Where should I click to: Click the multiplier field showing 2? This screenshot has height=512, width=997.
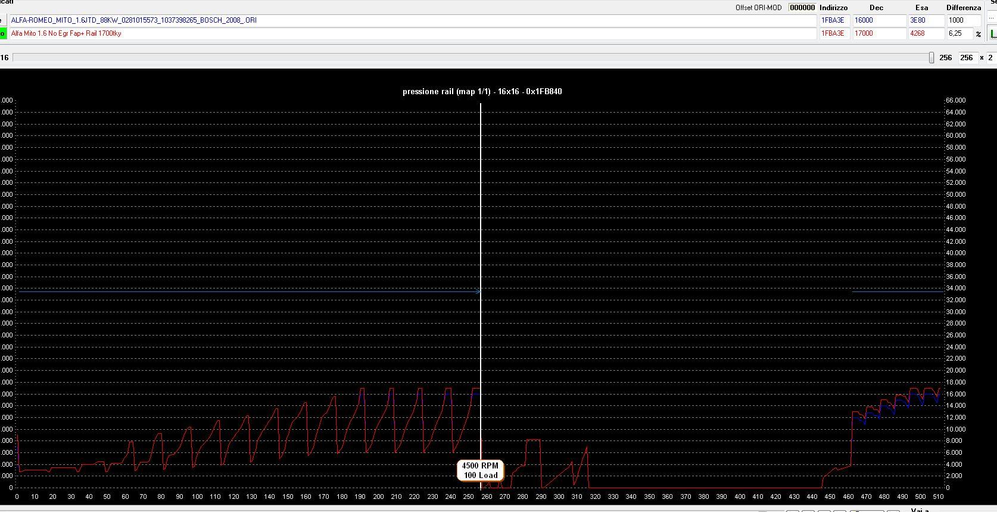(991, 58)
